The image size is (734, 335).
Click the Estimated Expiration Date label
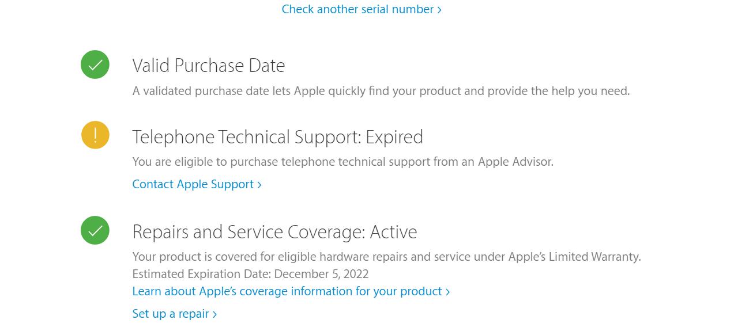tap(201, 274)
